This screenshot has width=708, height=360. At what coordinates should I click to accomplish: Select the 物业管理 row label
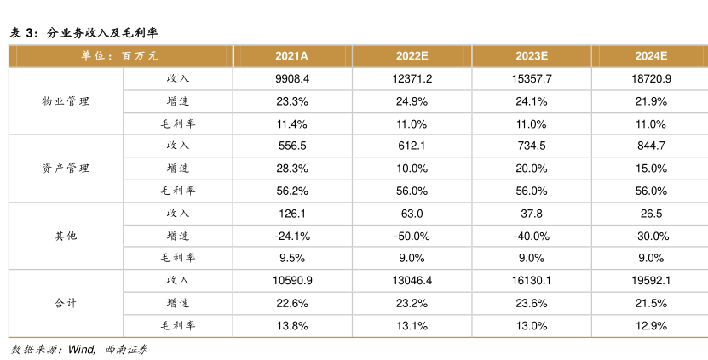66,101
